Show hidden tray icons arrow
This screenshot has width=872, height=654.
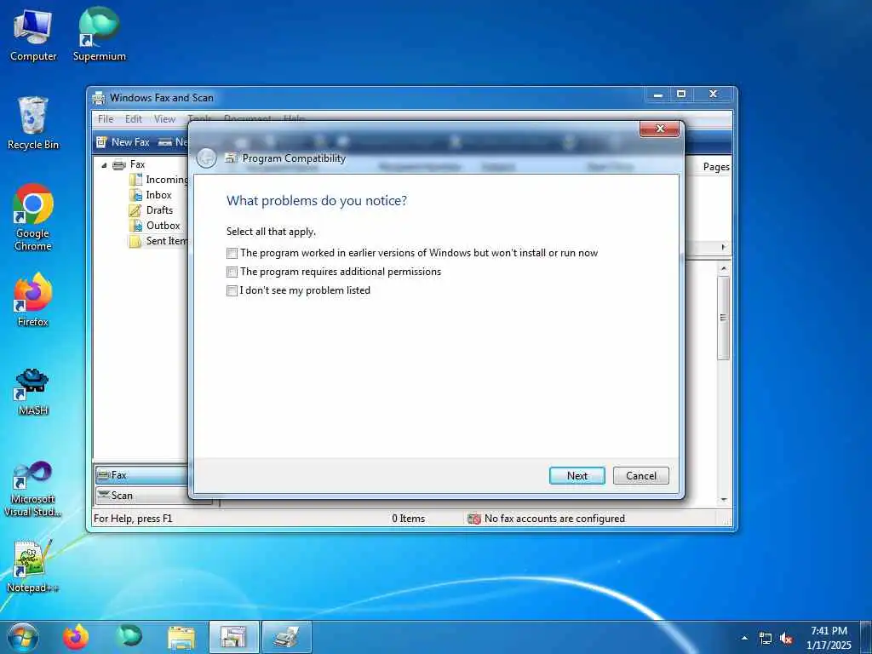click(x=744, y=638)
